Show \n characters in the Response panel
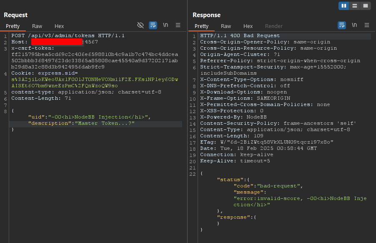This screenshot has width=376, height=243. [x=354, y=25]
